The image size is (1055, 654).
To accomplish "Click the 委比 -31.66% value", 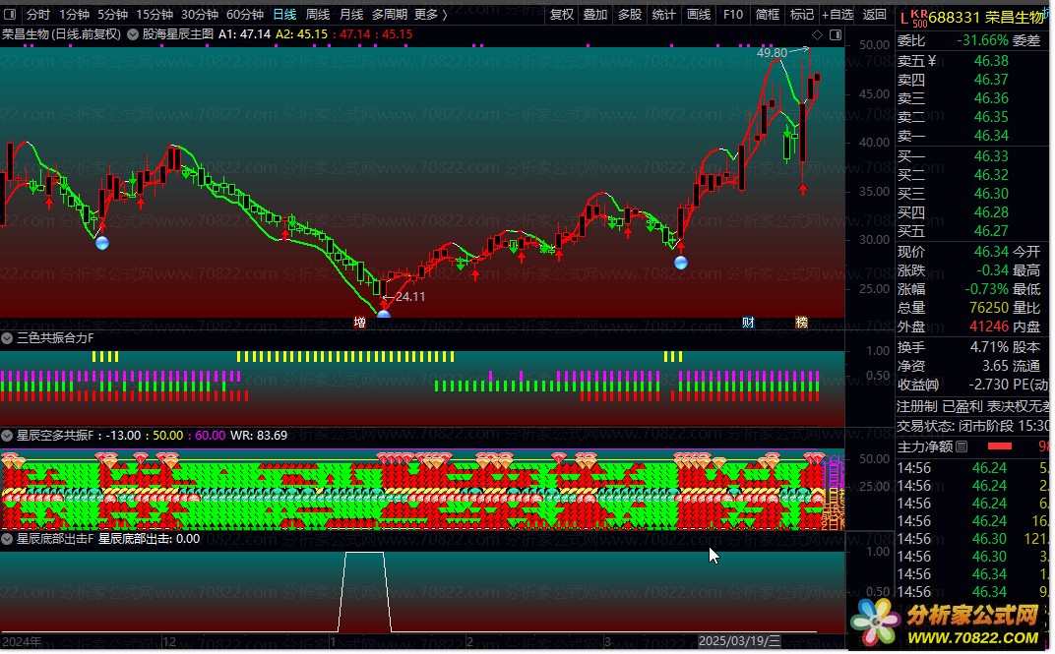I will 981,41.
